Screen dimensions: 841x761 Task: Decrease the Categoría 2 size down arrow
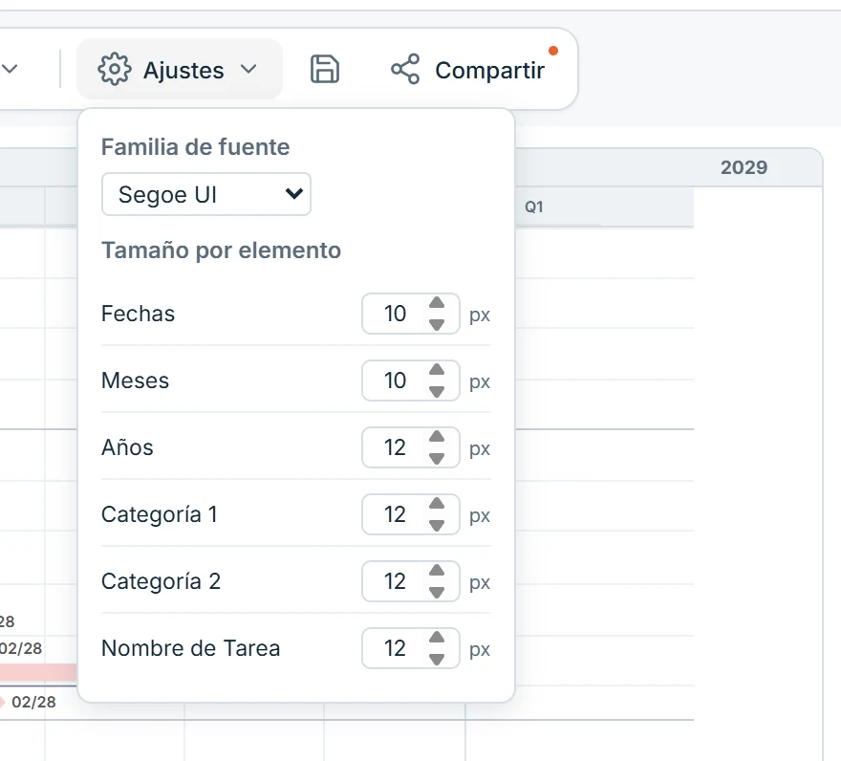click(437, 593)
